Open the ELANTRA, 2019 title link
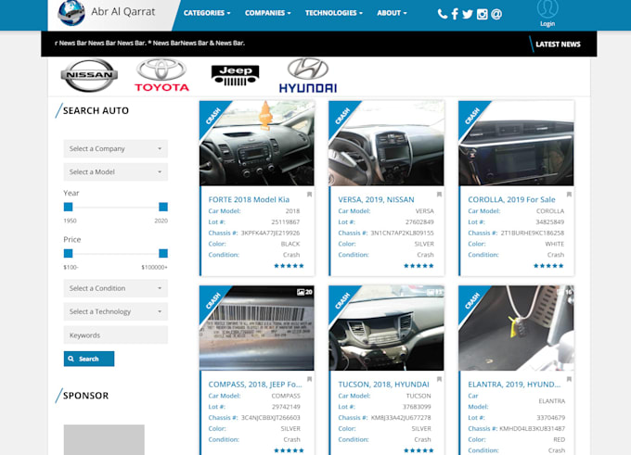Screen dimensions: 631x455 514,385
